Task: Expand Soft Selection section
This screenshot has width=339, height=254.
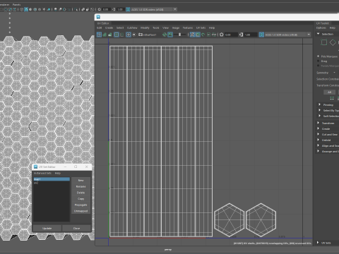Action: point(319,116)
